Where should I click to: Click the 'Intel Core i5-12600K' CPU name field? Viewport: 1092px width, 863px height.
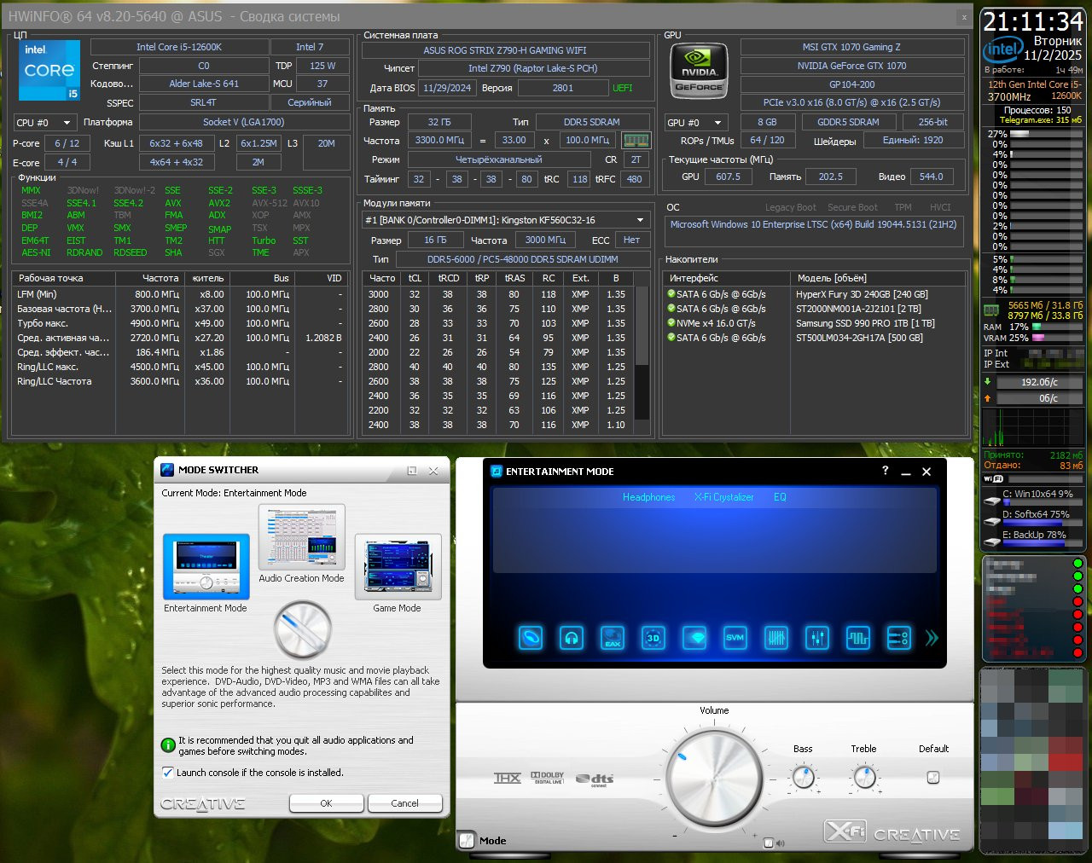(179, 47)
